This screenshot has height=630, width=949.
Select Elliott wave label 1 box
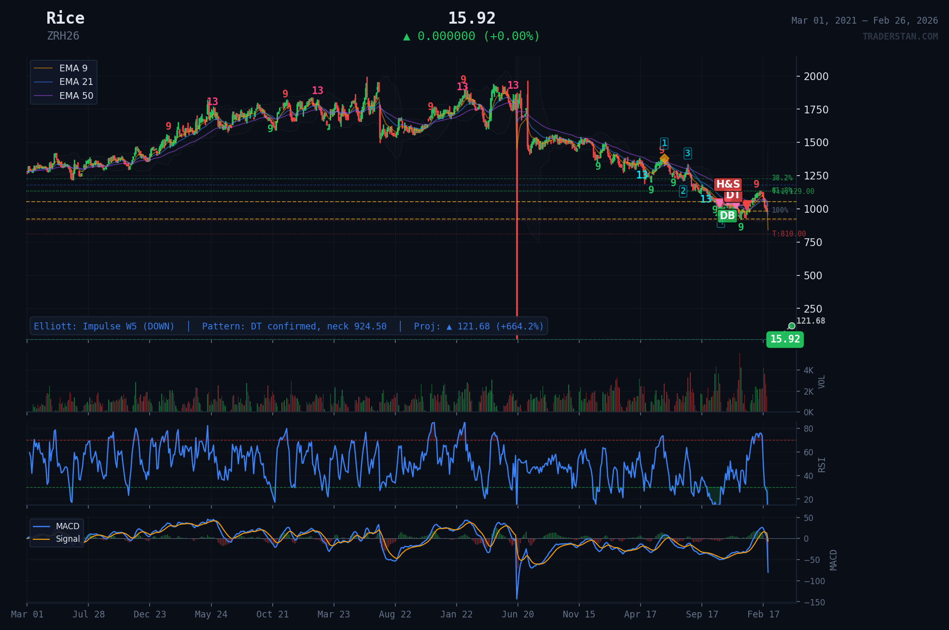[x=664, y=143]
